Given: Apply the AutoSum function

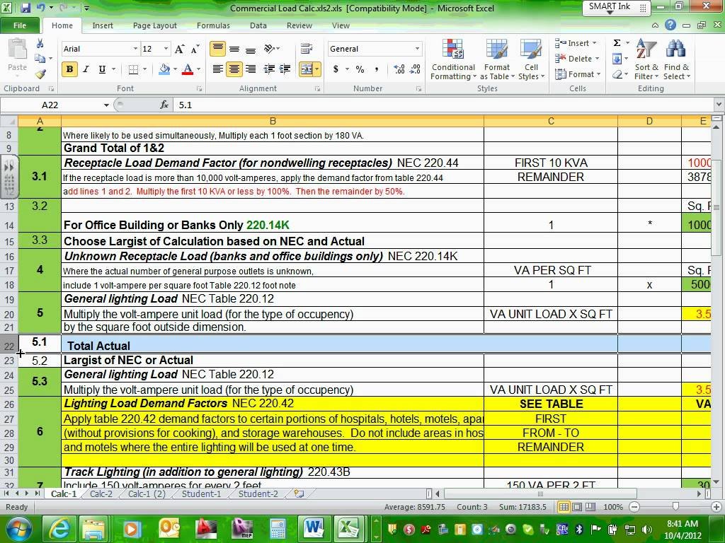Looking at the screenshot, I should (615, 42).
